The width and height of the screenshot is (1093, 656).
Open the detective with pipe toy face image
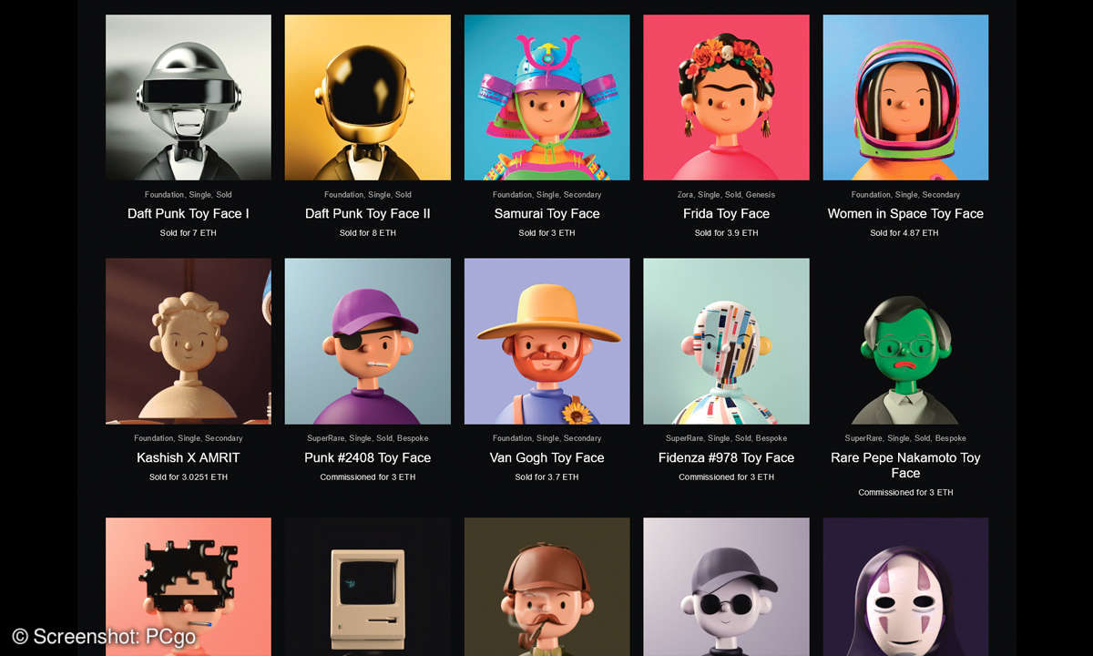(546, 587)
